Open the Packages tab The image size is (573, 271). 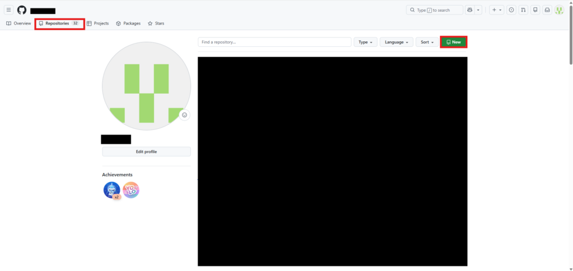click(128, 23)
